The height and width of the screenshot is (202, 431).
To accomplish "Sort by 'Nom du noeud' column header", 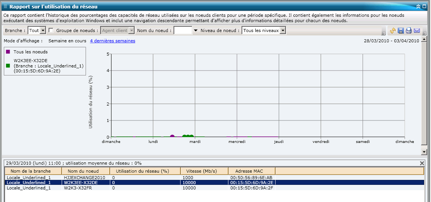I will pos(86,171).
